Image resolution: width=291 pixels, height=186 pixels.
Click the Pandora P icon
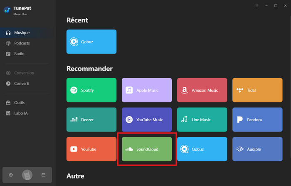(240, 120)
